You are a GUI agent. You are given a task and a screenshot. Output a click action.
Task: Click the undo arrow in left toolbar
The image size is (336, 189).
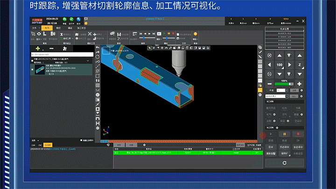(98, 47)
